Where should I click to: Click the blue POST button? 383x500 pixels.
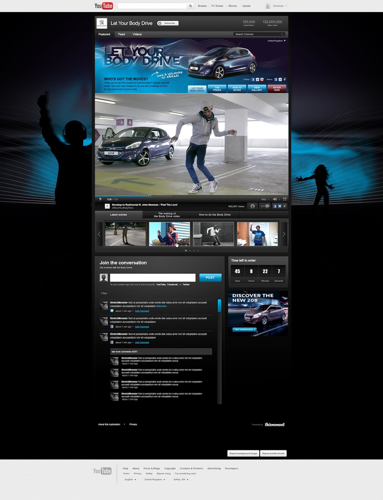coord(210,278)
